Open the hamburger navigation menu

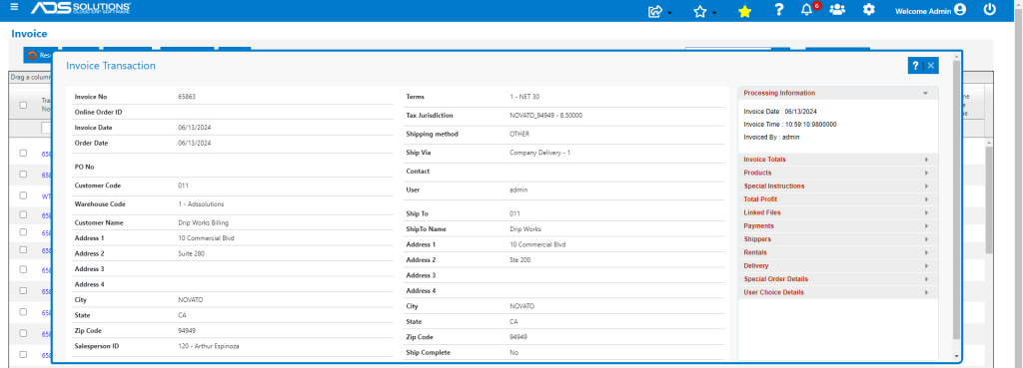coord(14,7)
